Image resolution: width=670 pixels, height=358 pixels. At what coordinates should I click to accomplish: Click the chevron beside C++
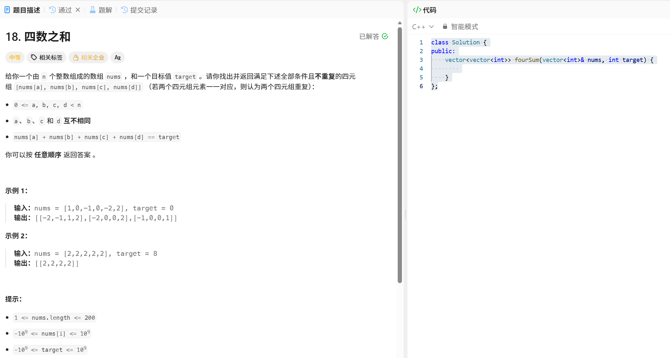tap(431, 27)
